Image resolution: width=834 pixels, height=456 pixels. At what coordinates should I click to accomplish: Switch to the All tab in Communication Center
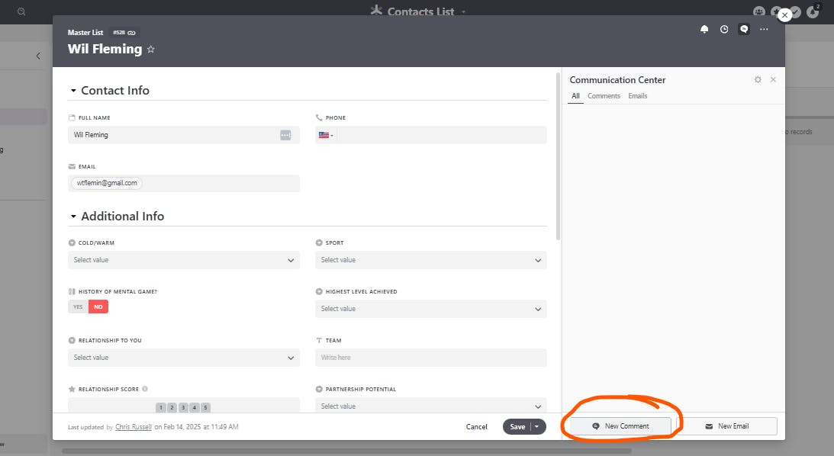(x=575, y=96)
